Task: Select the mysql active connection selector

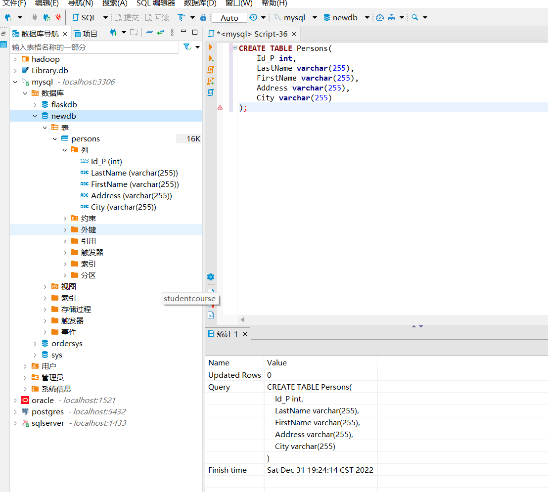Action: [295, 17]
